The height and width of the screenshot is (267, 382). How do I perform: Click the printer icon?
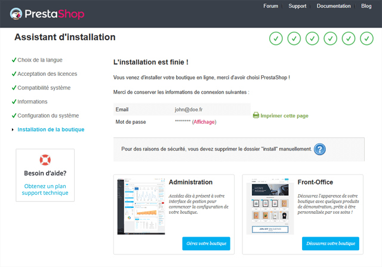[x=256, y=115]
